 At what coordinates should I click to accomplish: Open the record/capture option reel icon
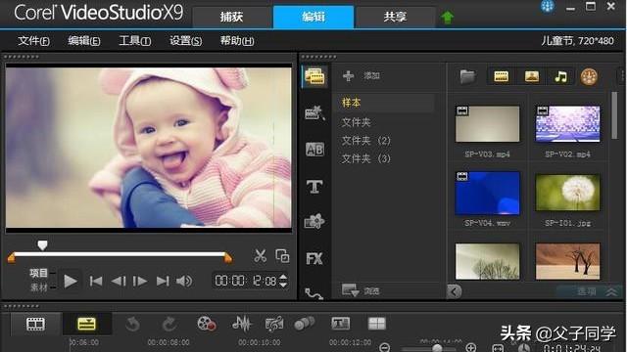pos(207,324)
